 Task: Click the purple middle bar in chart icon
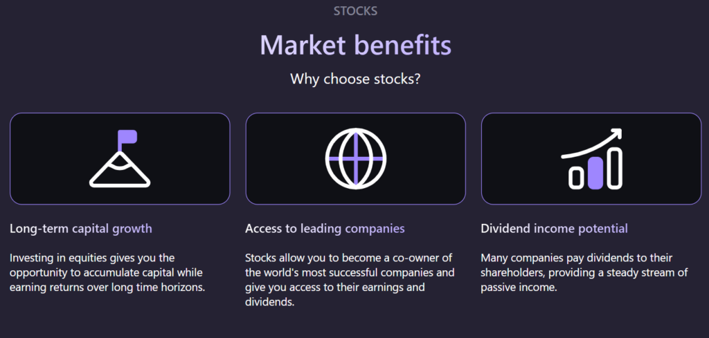point(595,172)
